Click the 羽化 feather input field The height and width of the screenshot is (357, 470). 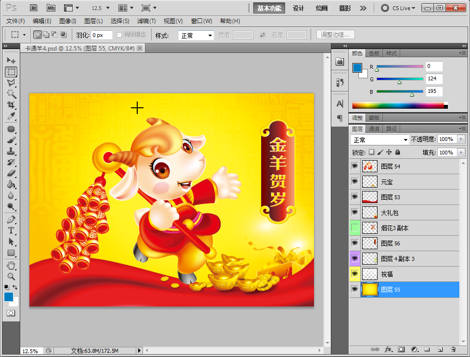[x=102, y=35]
